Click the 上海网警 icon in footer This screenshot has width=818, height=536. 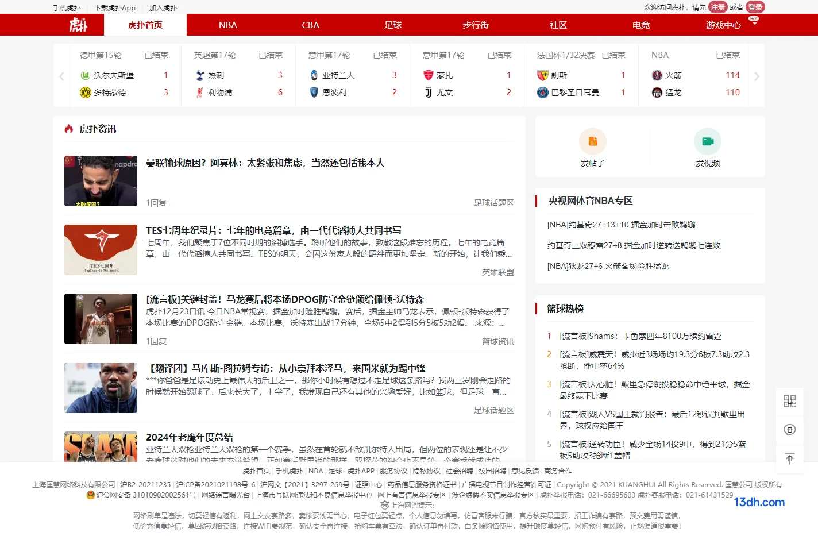click(385, 505)
